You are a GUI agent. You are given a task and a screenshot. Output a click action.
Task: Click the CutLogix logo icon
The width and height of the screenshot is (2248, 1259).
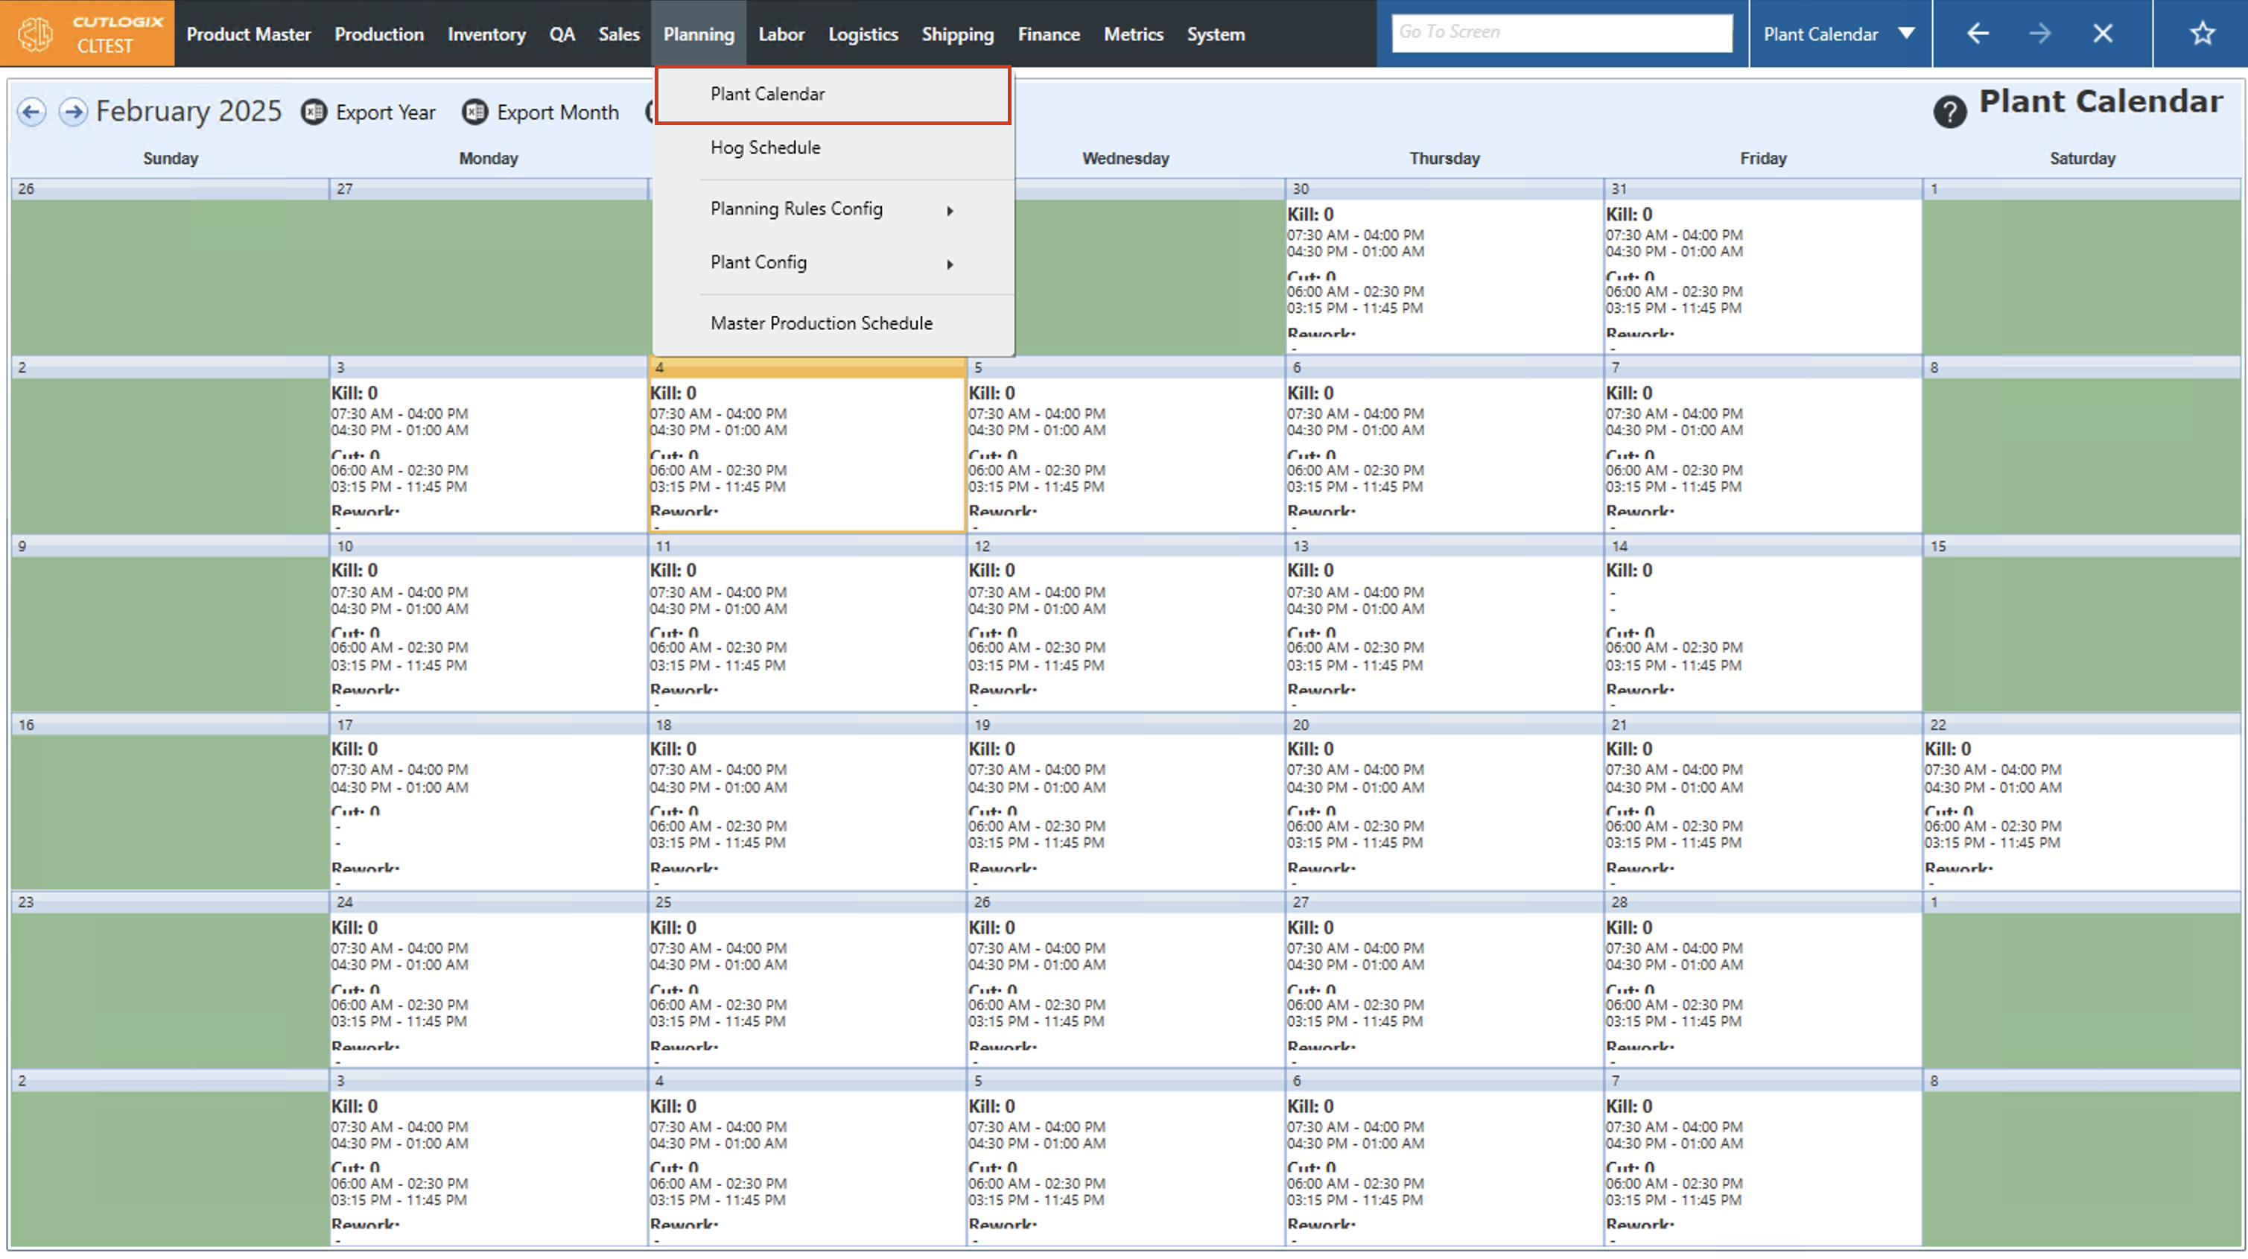pos(36,34)
